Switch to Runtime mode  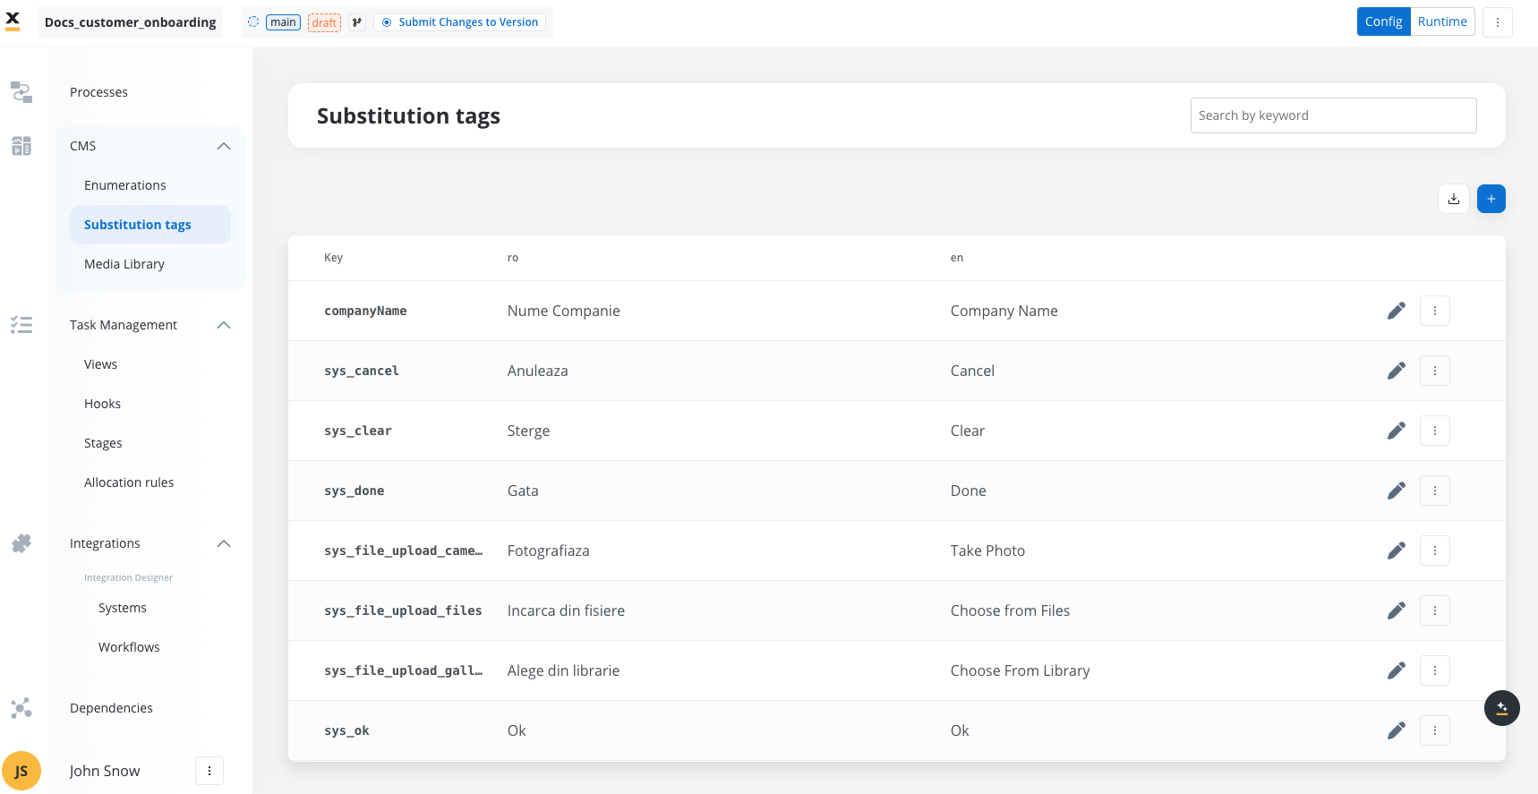[1442, 21]
